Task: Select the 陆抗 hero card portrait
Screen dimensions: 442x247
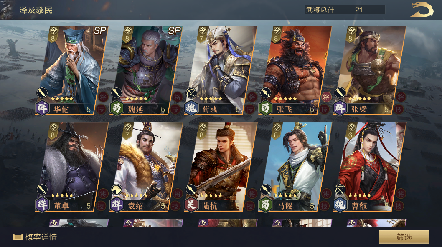Action: click(x=221, y=167)
